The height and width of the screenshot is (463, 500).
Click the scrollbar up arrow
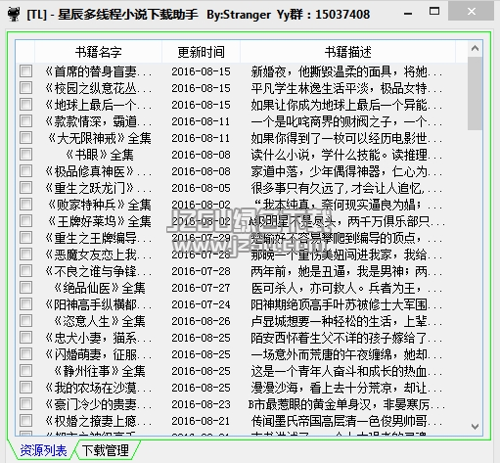tap(475, 49)
